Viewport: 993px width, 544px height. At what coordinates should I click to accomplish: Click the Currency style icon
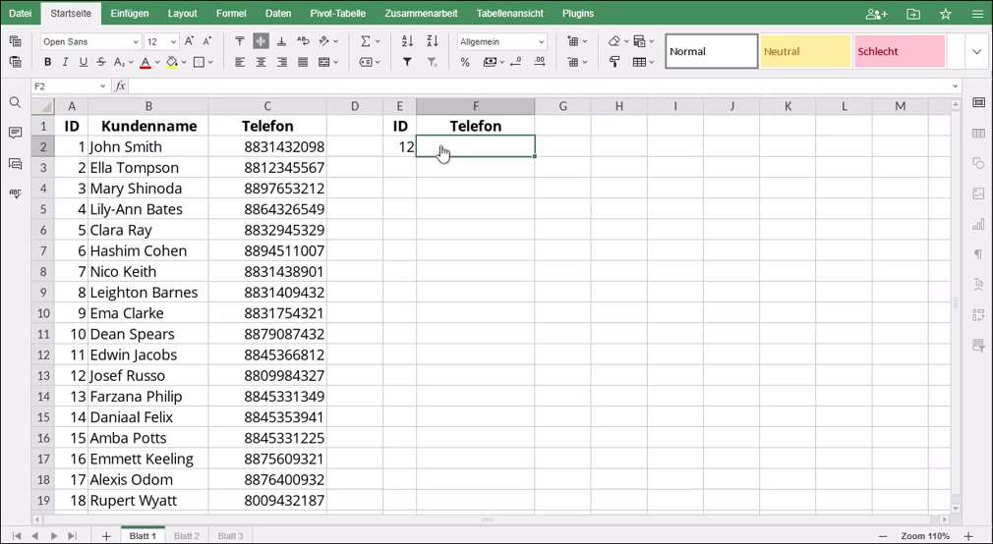point(490,62)
